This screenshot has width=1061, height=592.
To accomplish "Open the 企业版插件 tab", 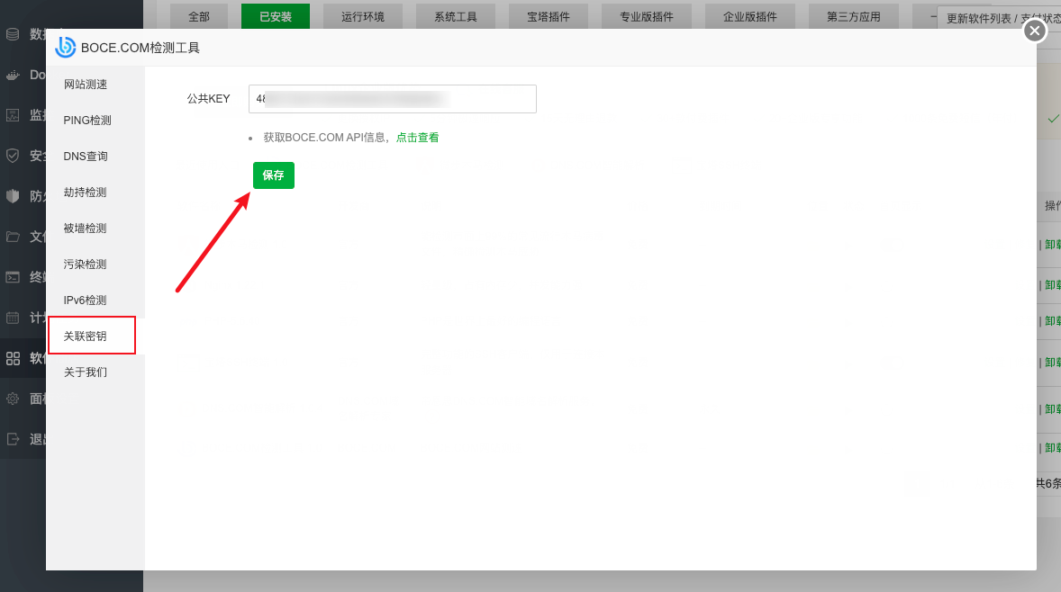I will tap(749, 16).
